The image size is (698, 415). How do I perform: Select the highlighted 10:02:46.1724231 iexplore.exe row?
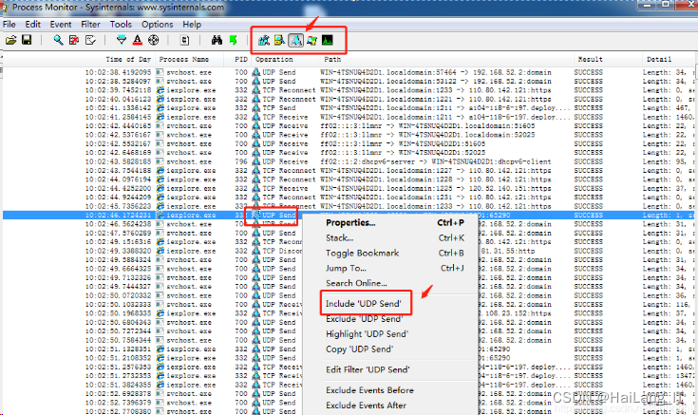click(x=349, y=215)
